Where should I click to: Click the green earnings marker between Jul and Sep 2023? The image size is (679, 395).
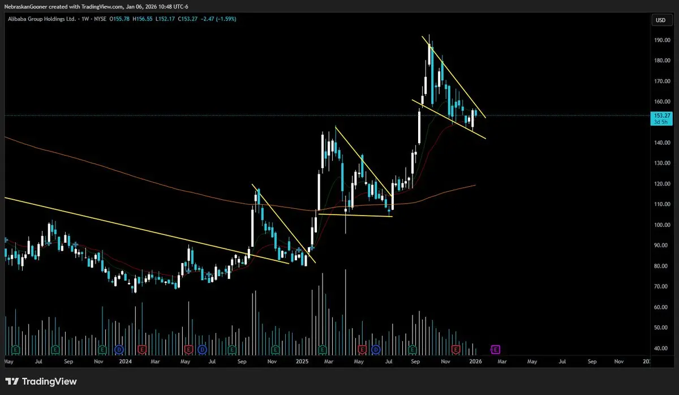click(x=55, y=349)
